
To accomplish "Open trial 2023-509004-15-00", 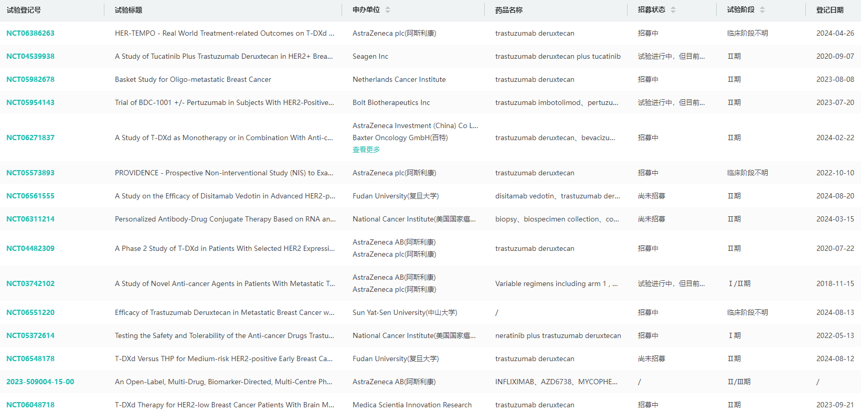I will [x=40, y=382].
